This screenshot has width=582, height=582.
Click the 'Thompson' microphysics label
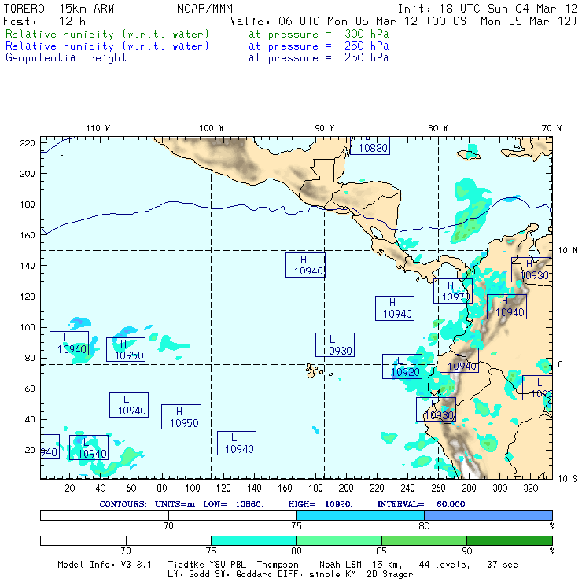click(278, 565)
